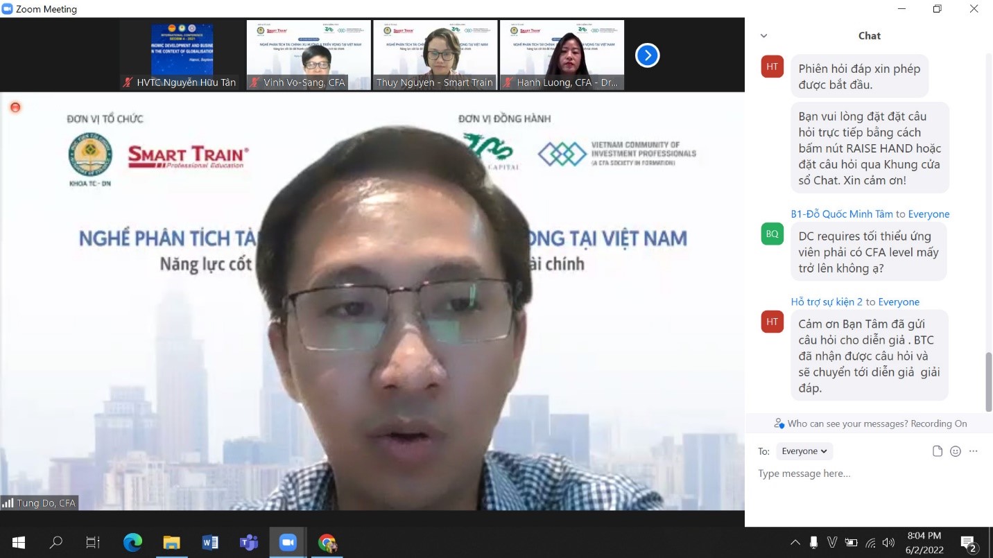Click the muted mic icon on Vinh Vo-Sang, CFA

pyautogui.click(x=255, y=82)
